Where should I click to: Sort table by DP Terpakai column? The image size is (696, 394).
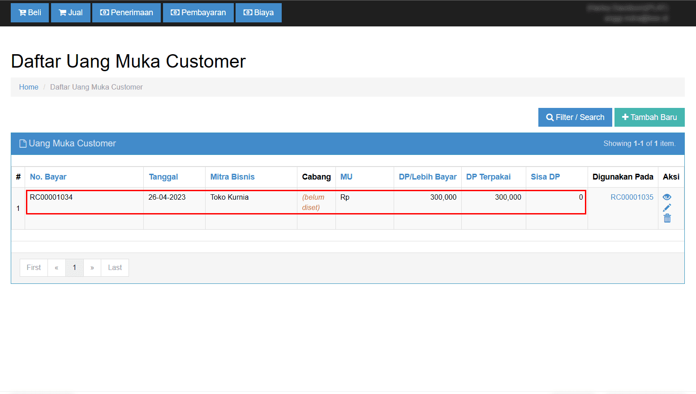click(x=488, y=177)
